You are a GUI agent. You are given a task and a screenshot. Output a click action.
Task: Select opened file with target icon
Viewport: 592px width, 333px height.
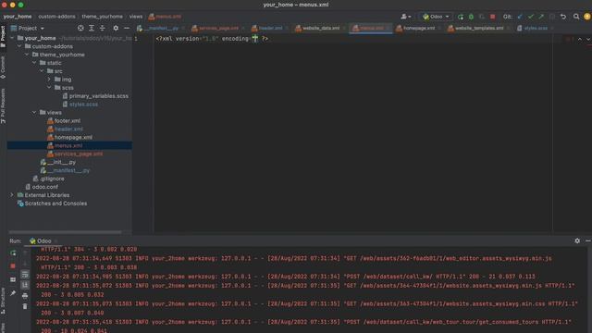(80, 29)
